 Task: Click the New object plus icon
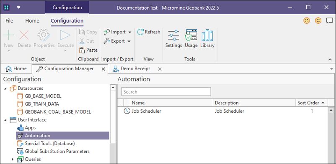pos(9,35)
